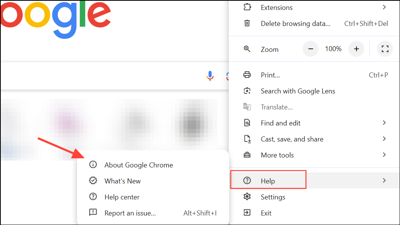Select Report an issue...
This screenshot has width=400, height=225.
(153, 213)
